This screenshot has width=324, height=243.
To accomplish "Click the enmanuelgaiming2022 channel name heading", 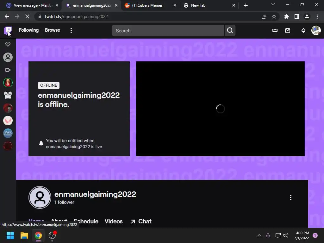I will (95, 194).
